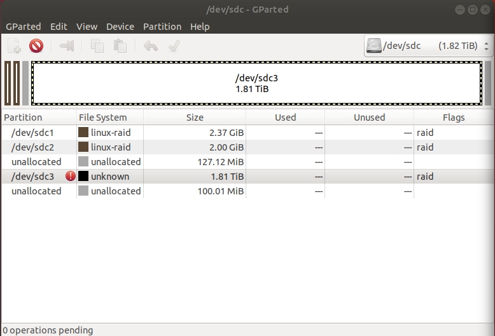495x336 pixels.
Task: Maximize the GParted window
Action: 473,10
